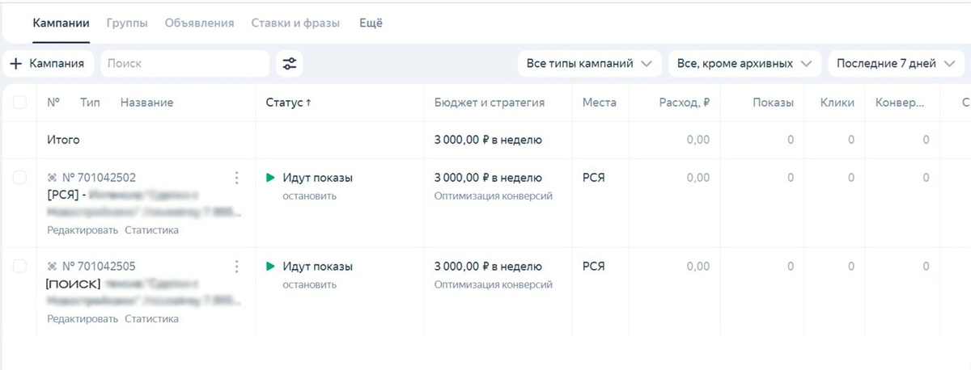
Task: Open three-dot menu for campaign № 701042502
Action: [x=236, y=178]
